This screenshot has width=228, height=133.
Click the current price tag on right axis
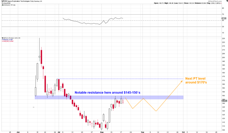[224, 101]
